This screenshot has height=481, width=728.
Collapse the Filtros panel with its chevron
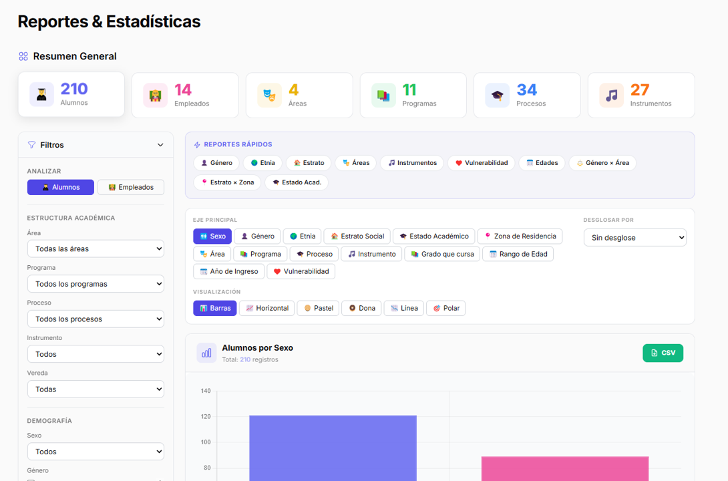[x=160, y=144]
